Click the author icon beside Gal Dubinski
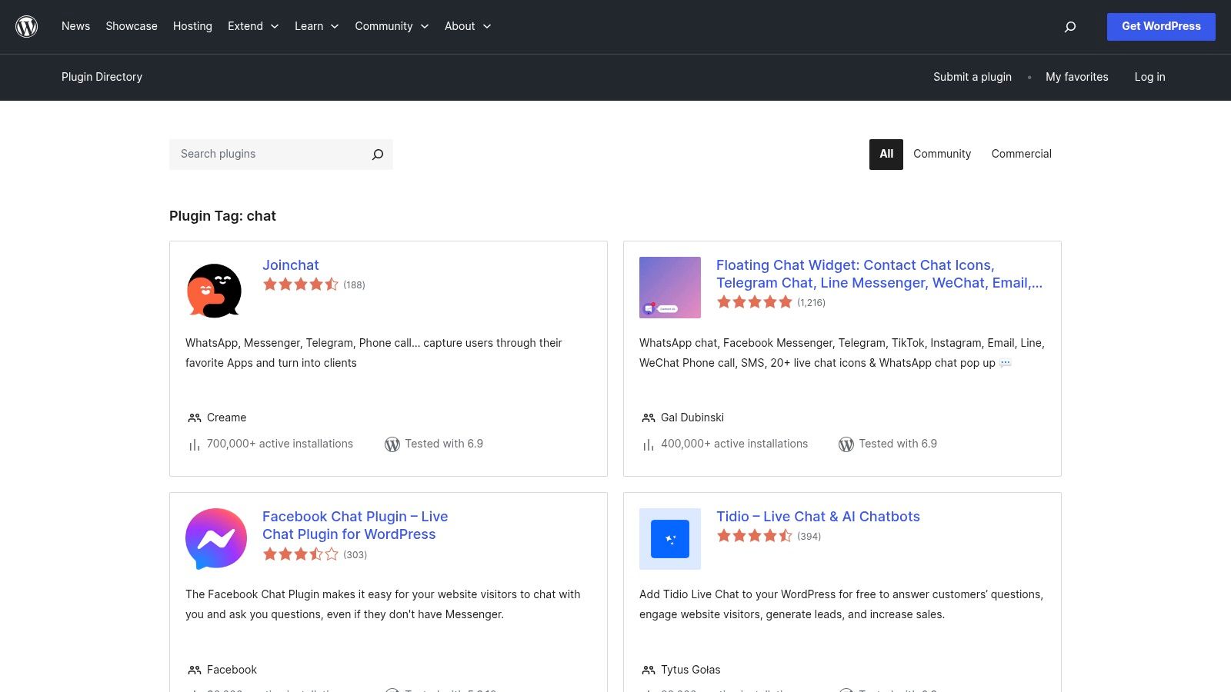Image resolution: width=1231 pixels, height=692 pixels. [649, 418]
